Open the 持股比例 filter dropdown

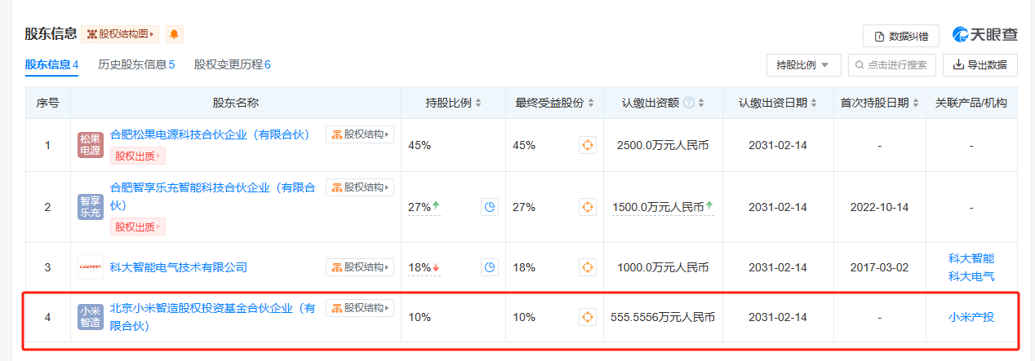pos(803,64)
